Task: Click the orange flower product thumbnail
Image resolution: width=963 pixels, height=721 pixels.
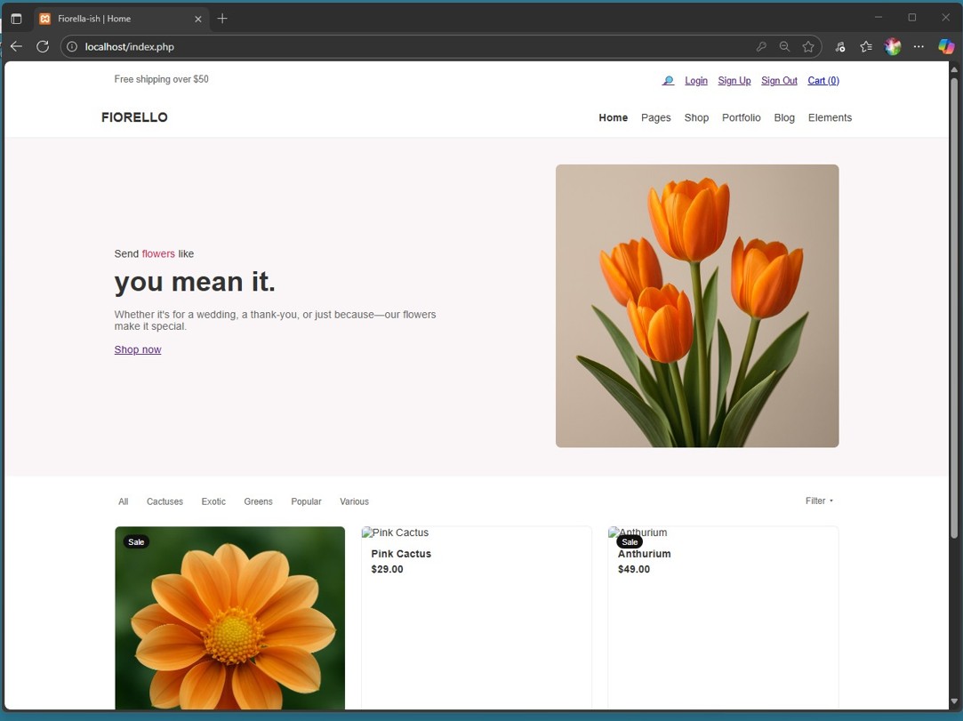Action: [229, 618]
